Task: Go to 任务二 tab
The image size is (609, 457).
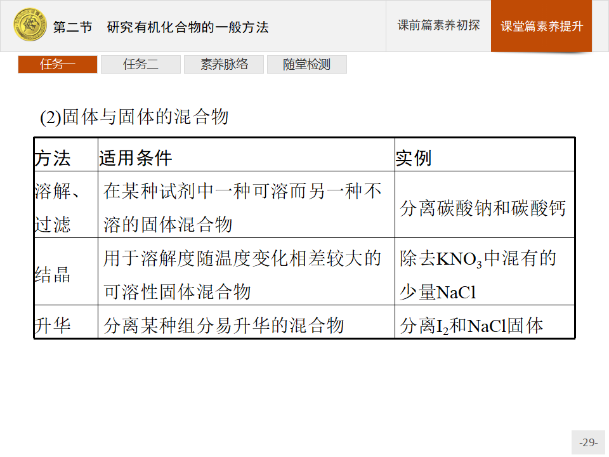Action: (x=141, y=65)
